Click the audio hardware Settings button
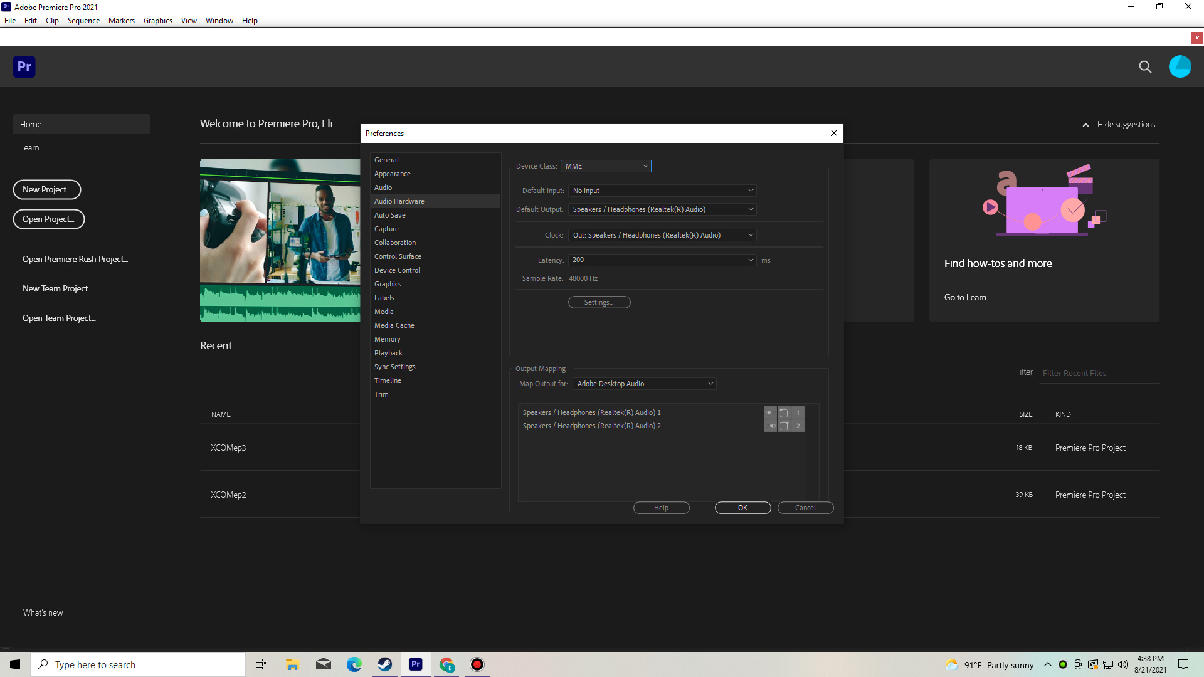This screenshot has width=1204, height=677. tap(599, 302)
